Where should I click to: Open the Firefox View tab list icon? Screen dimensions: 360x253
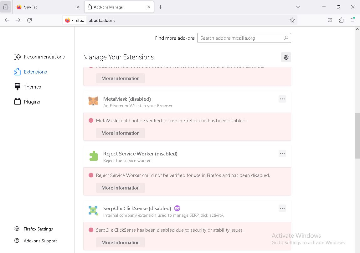pos(6,7)
